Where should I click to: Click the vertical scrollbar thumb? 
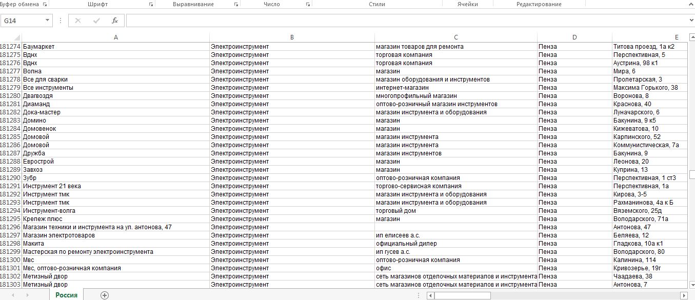[x=691, y=174]
